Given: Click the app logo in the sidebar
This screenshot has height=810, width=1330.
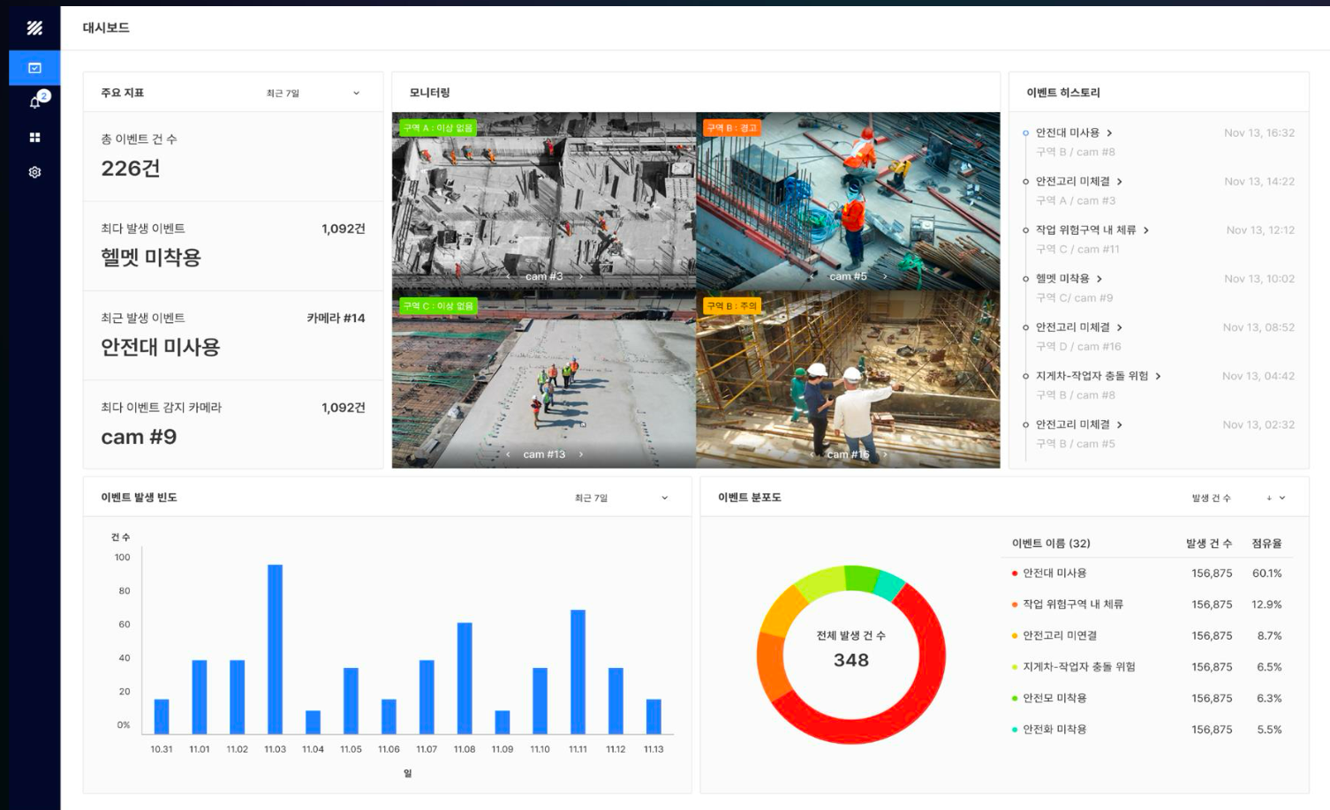Looking at the screenshot, I should coord(34,28).
